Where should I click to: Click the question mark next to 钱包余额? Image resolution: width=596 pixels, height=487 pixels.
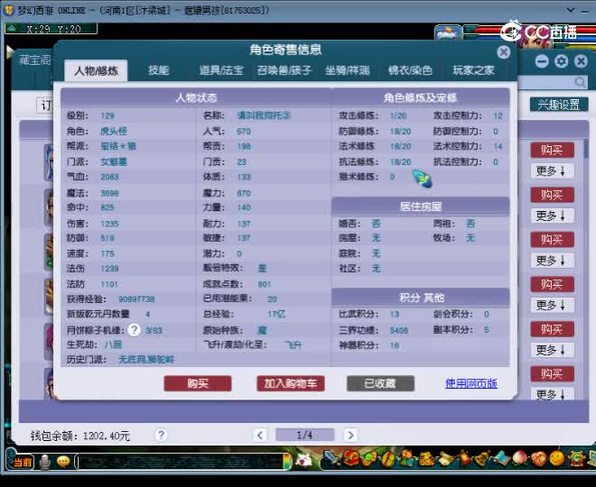point(161,435)
